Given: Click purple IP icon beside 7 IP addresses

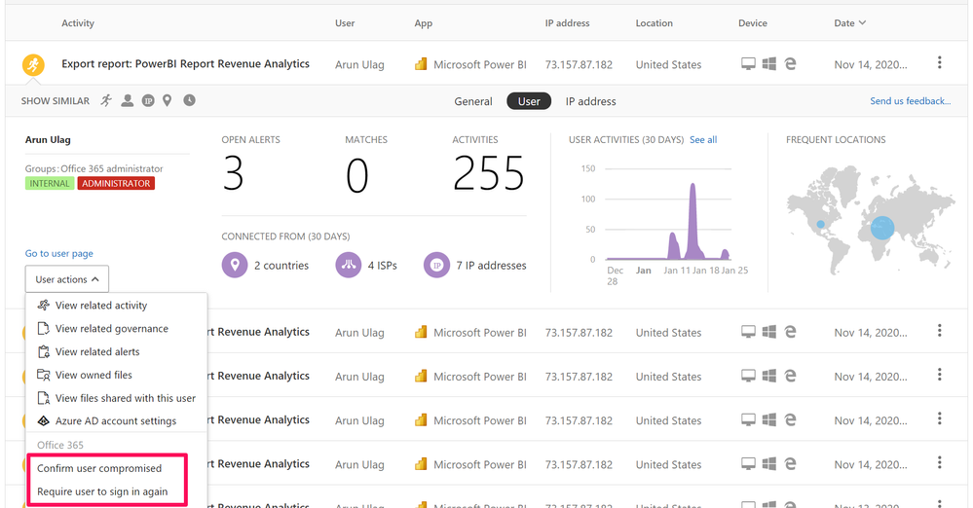Looking at the screenshot, I should 436,266.
